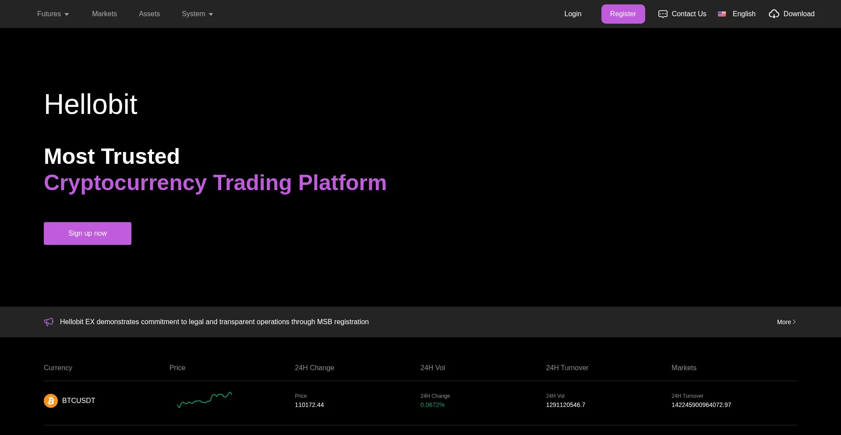The image size is (841, 435).
Task: Click the Sign up now button
Action: pos(88,233)
